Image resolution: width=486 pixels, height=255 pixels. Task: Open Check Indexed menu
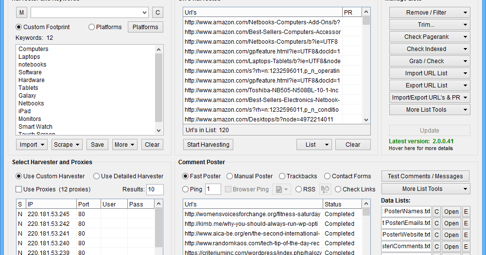point(430,49)
